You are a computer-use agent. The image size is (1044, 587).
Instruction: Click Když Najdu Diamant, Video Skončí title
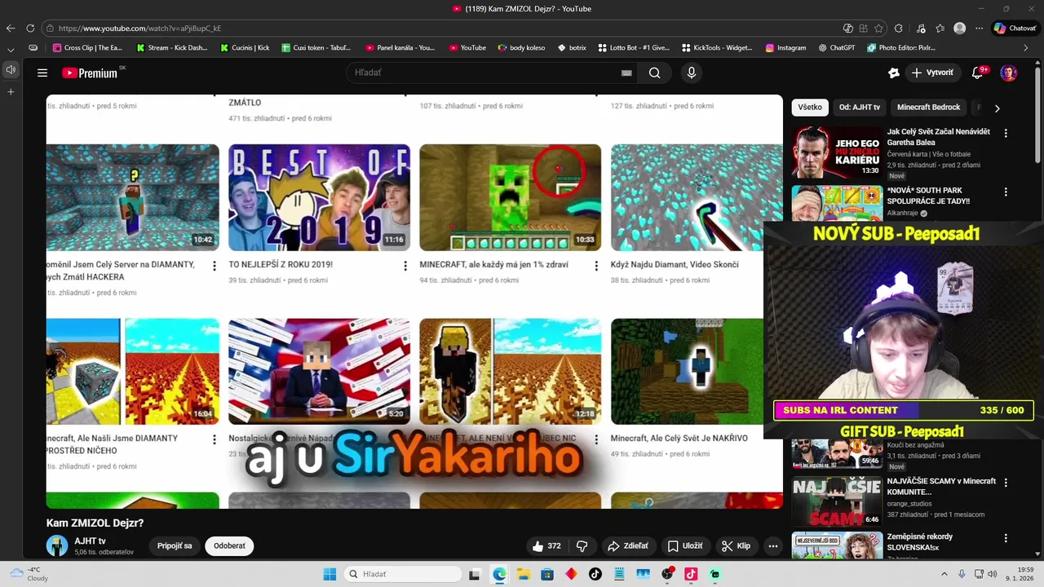[x=675, y=265]
